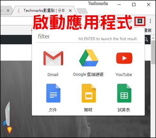Click the filter search field
Screen dimensions: 156x138
pyautogui.click(x=88, y=37)
